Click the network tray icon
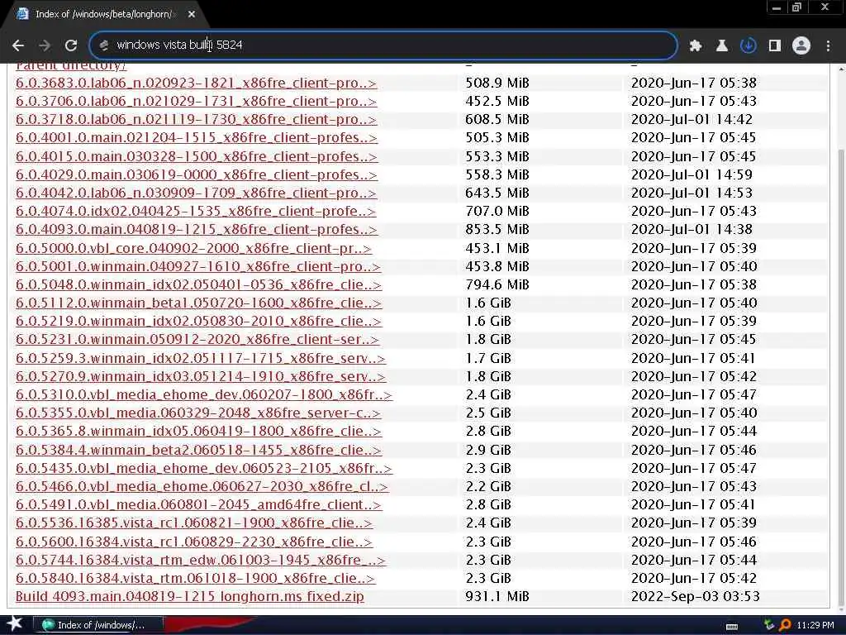Viewport: 846px width, 635px height. tap(769, 625)
